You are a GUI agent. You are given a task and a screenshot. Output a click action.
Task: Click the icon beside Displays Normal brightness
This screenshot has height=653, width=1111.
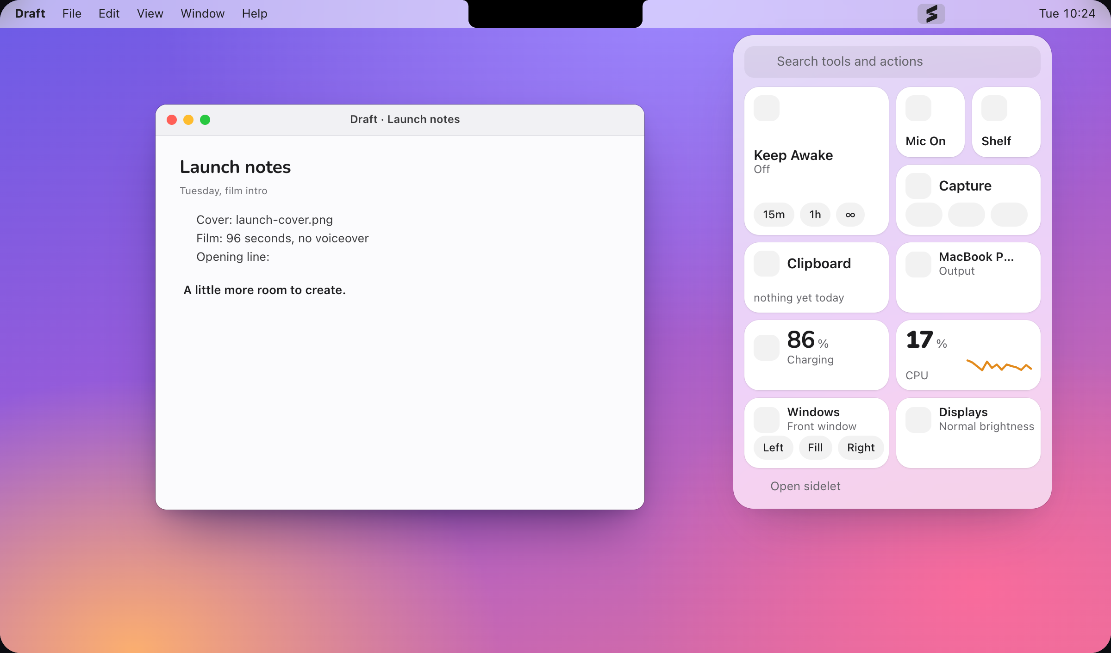pyautogui.click(x=918, y=420)
